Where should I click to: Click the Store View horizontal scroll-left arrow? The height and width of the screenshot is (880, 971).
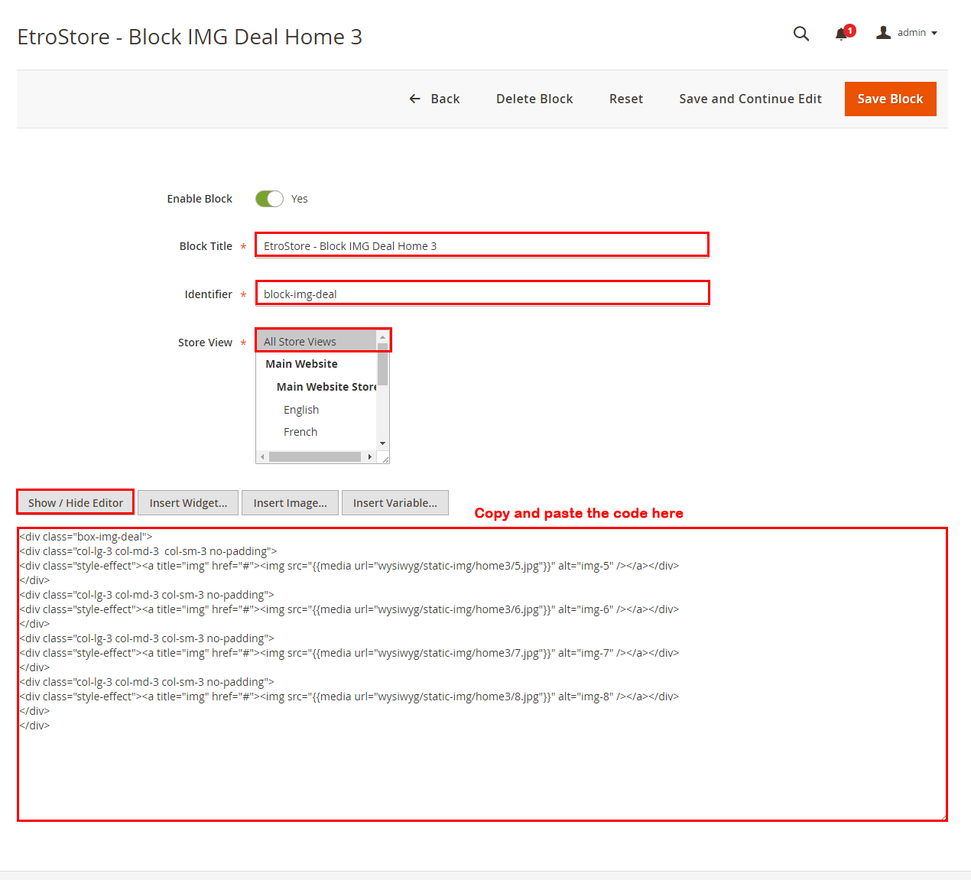click(262, 456)
